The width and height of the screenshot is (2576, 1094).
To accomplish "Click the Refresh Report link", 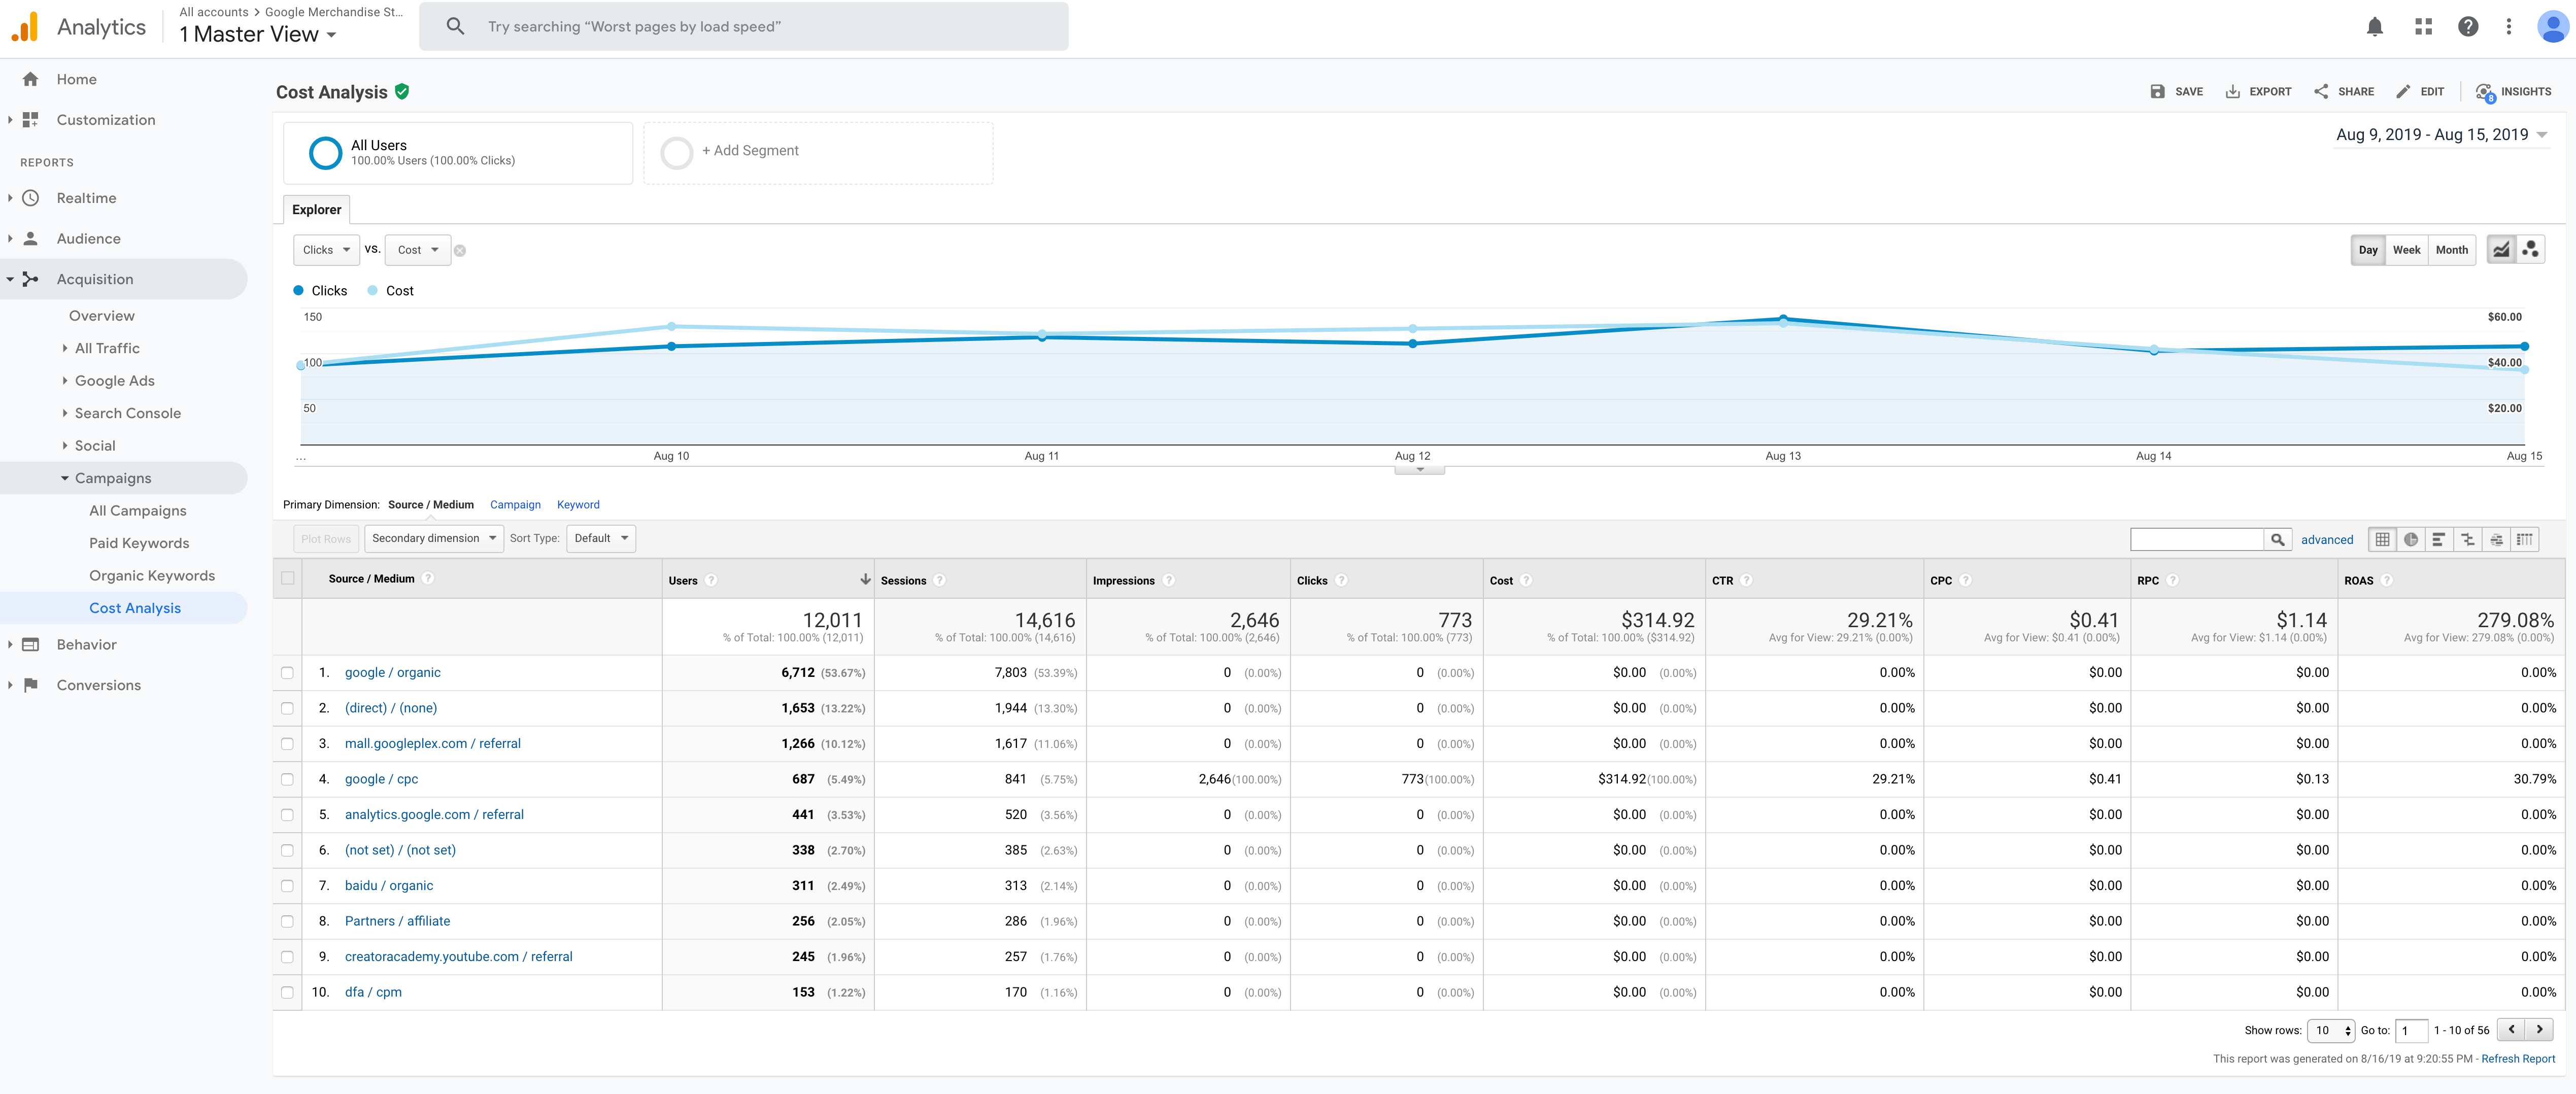I will [2517, 1059].
